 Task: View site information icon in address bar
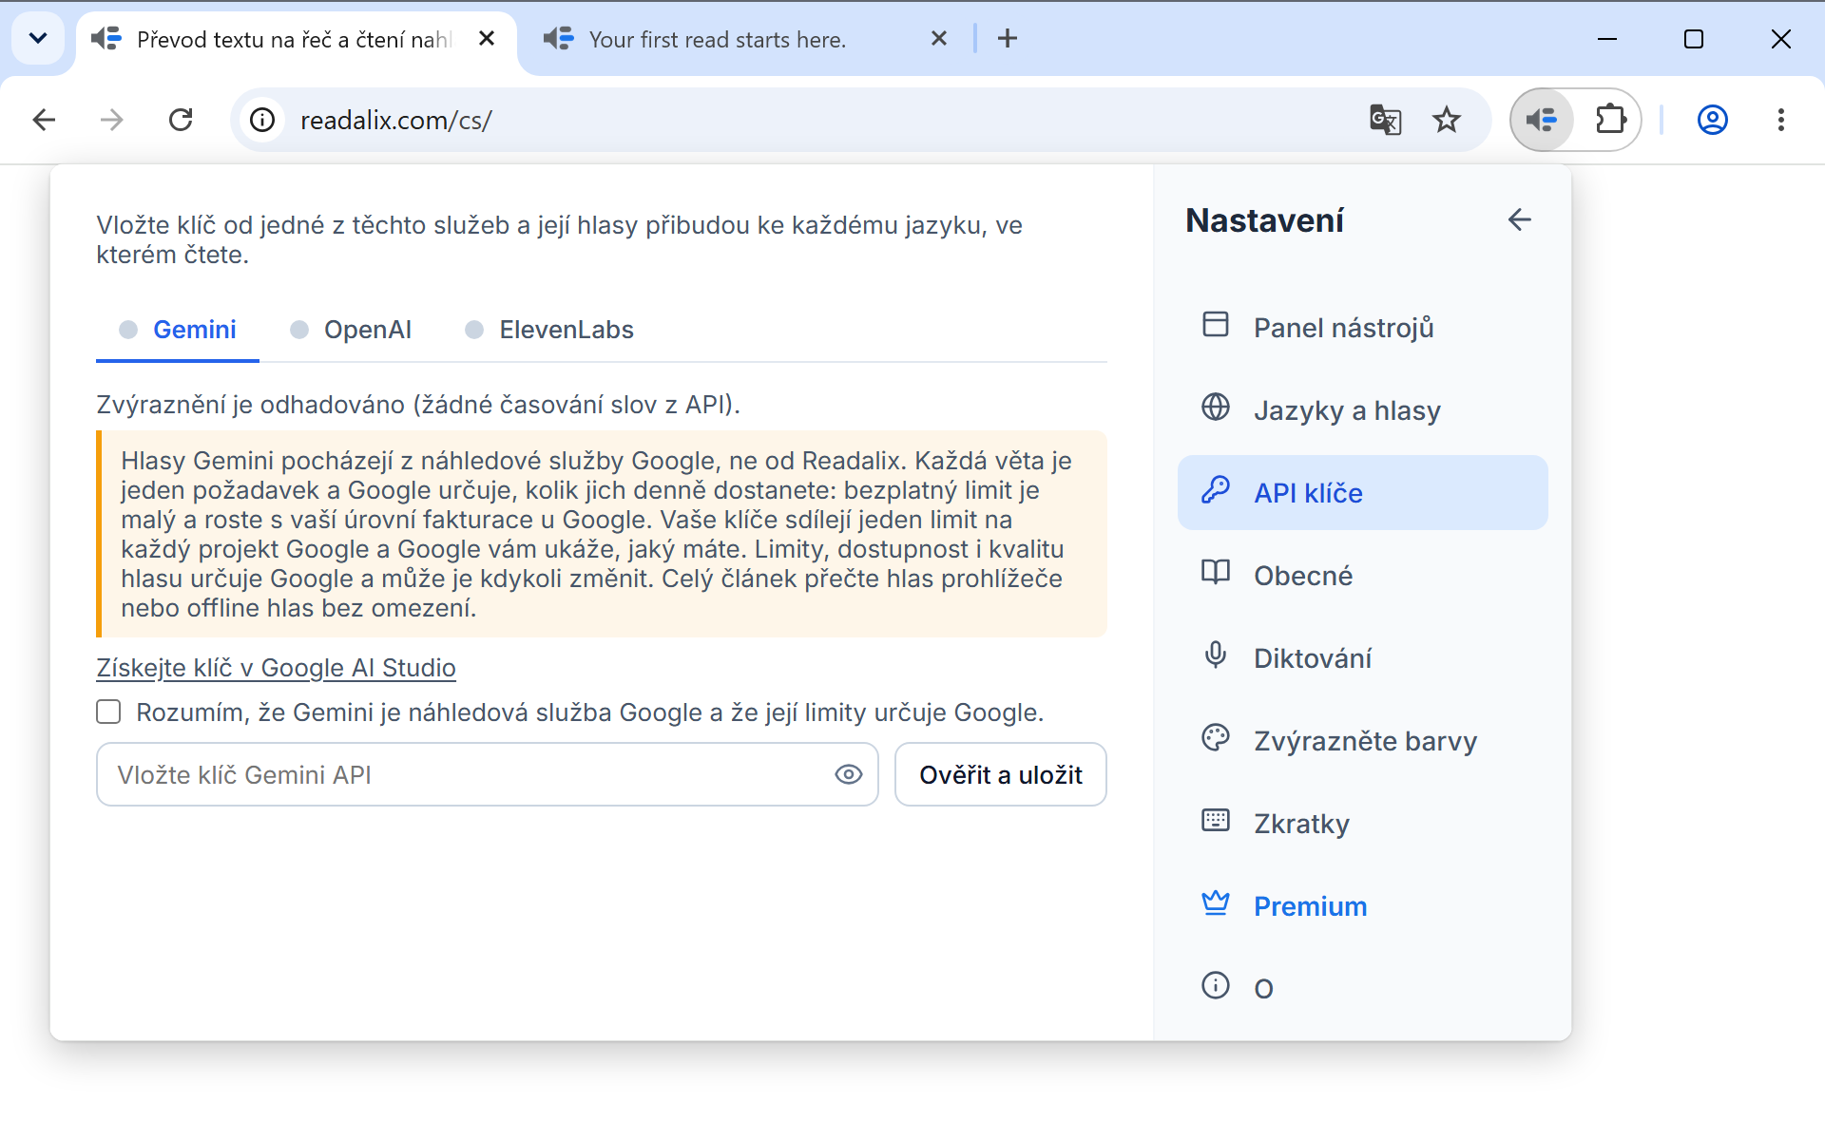(262, 120)
